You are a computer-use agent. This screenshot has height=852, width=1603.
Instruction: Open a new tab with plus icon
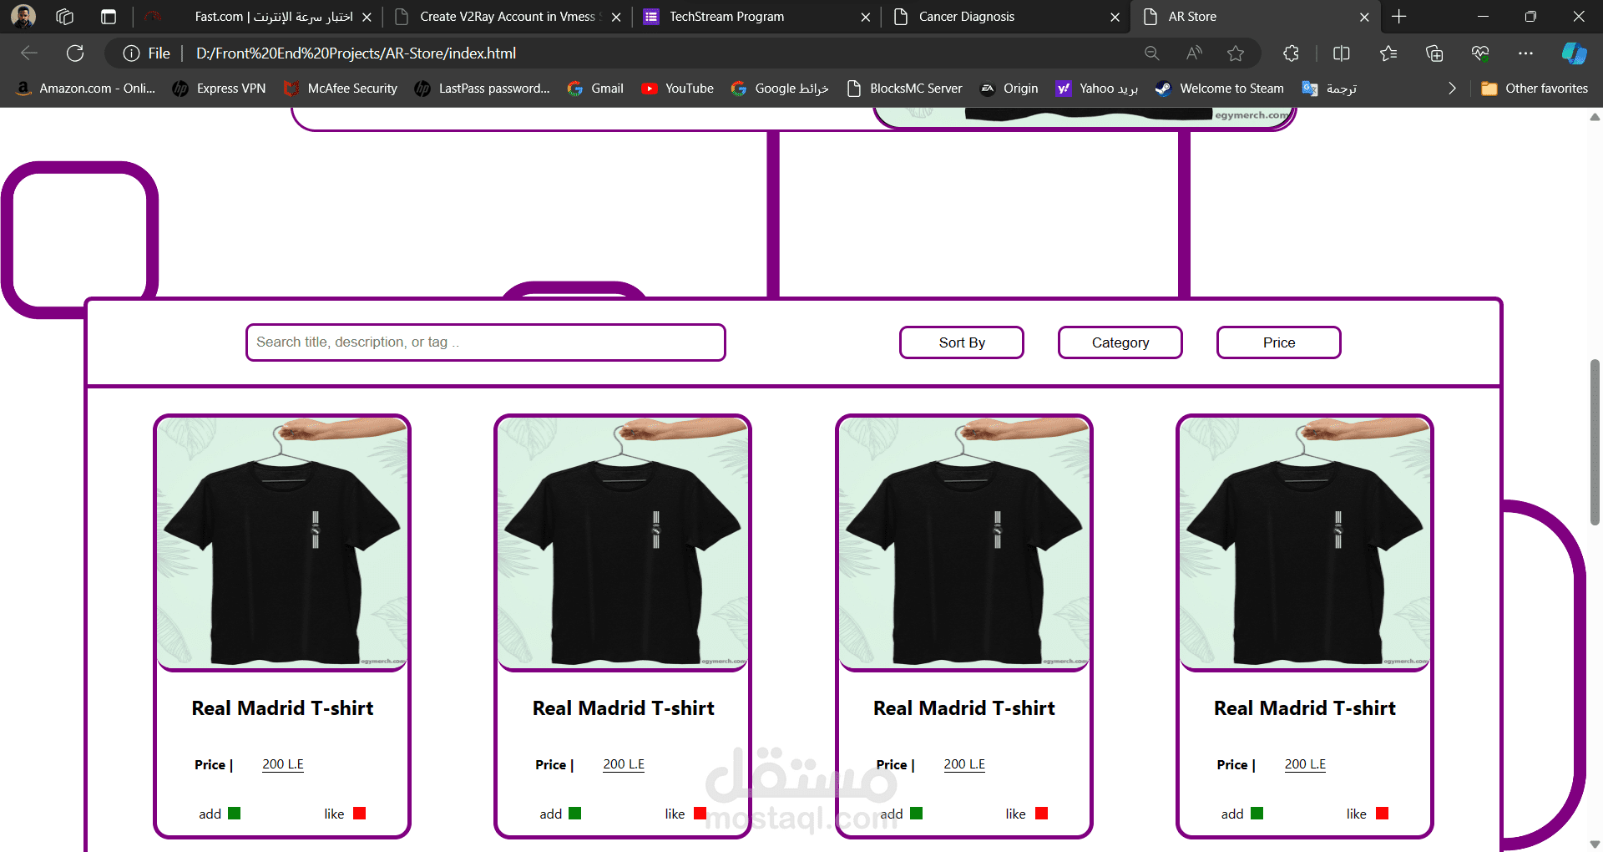coord(1399,16)
